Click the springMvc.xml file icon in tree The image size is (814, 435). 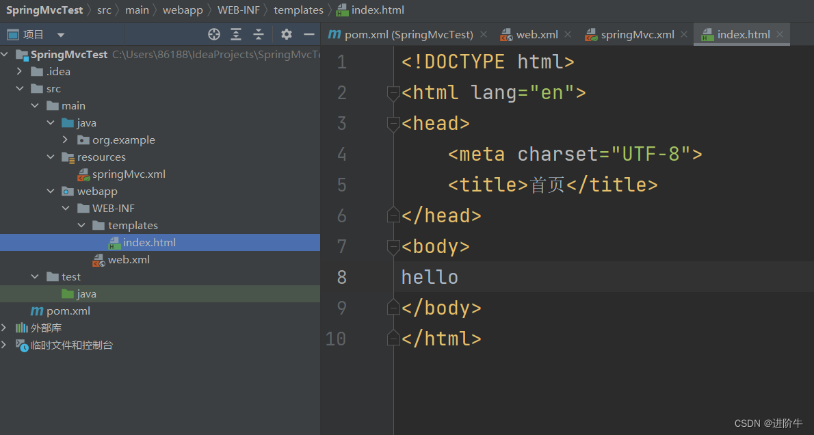click(83, 174)
